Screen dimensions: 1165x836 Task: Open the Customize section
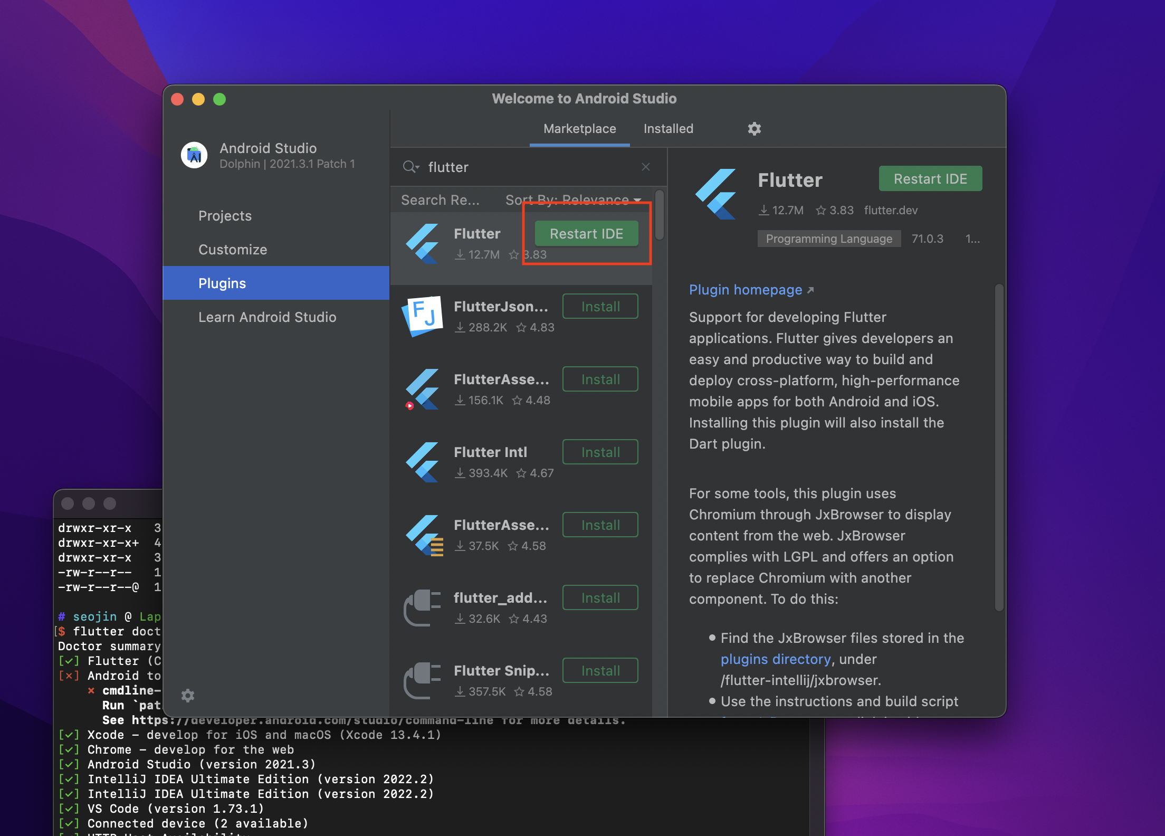[x=233, y=250]
